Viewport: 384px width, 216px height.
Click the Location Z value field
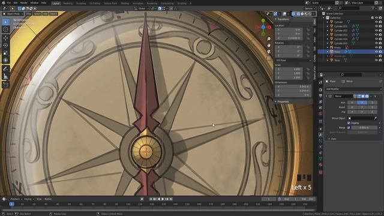click(x=289, y=38)
